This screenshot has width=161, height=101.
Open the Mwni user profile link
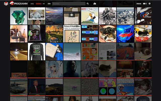click(139, 4)
